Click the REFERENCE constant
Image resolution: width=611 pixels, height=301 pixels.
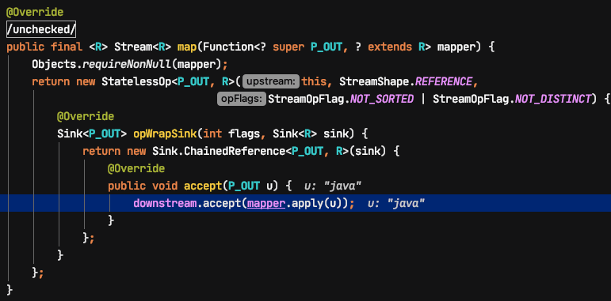click(444, 82)
